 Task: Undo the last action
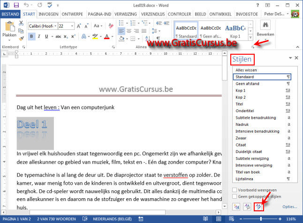click(26, 5)
